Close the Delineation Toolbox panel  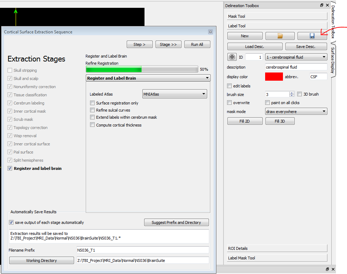click(x=327, y=5)
